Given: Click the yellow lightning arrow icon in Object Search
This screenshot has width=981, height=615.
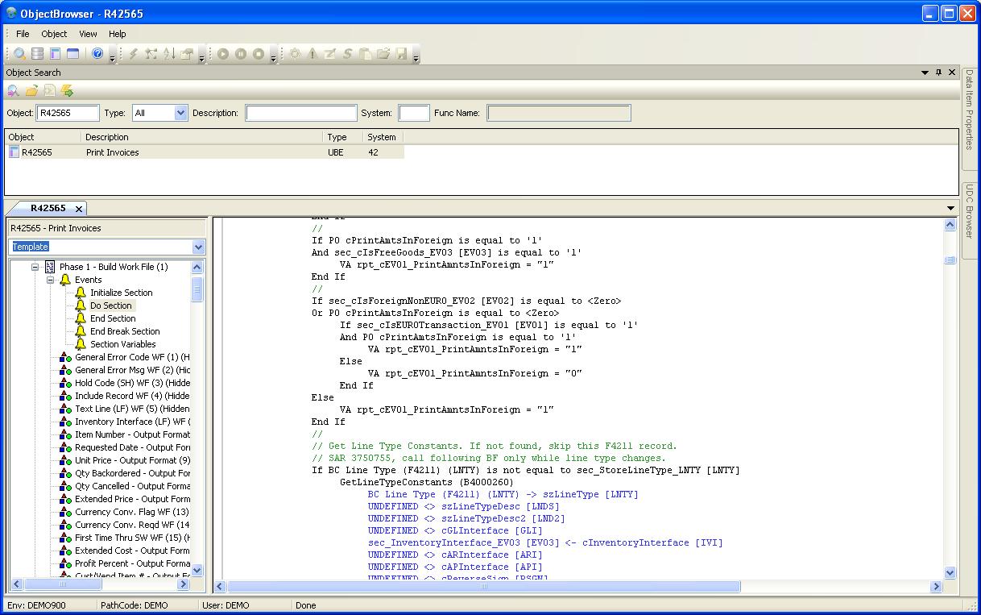Looking at the screenshot, I should 67,91.
